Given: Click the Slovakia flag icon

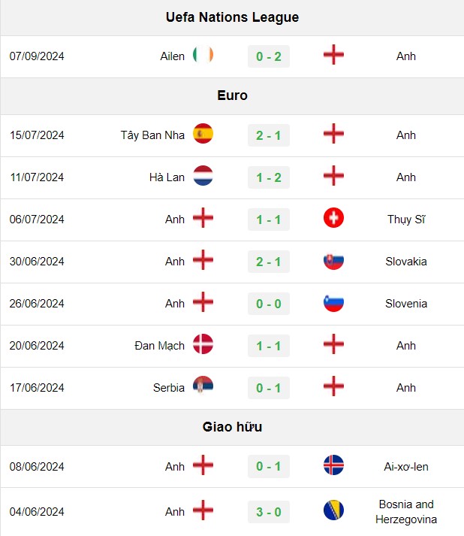Looking at the screenshot, I should [333, 260].
